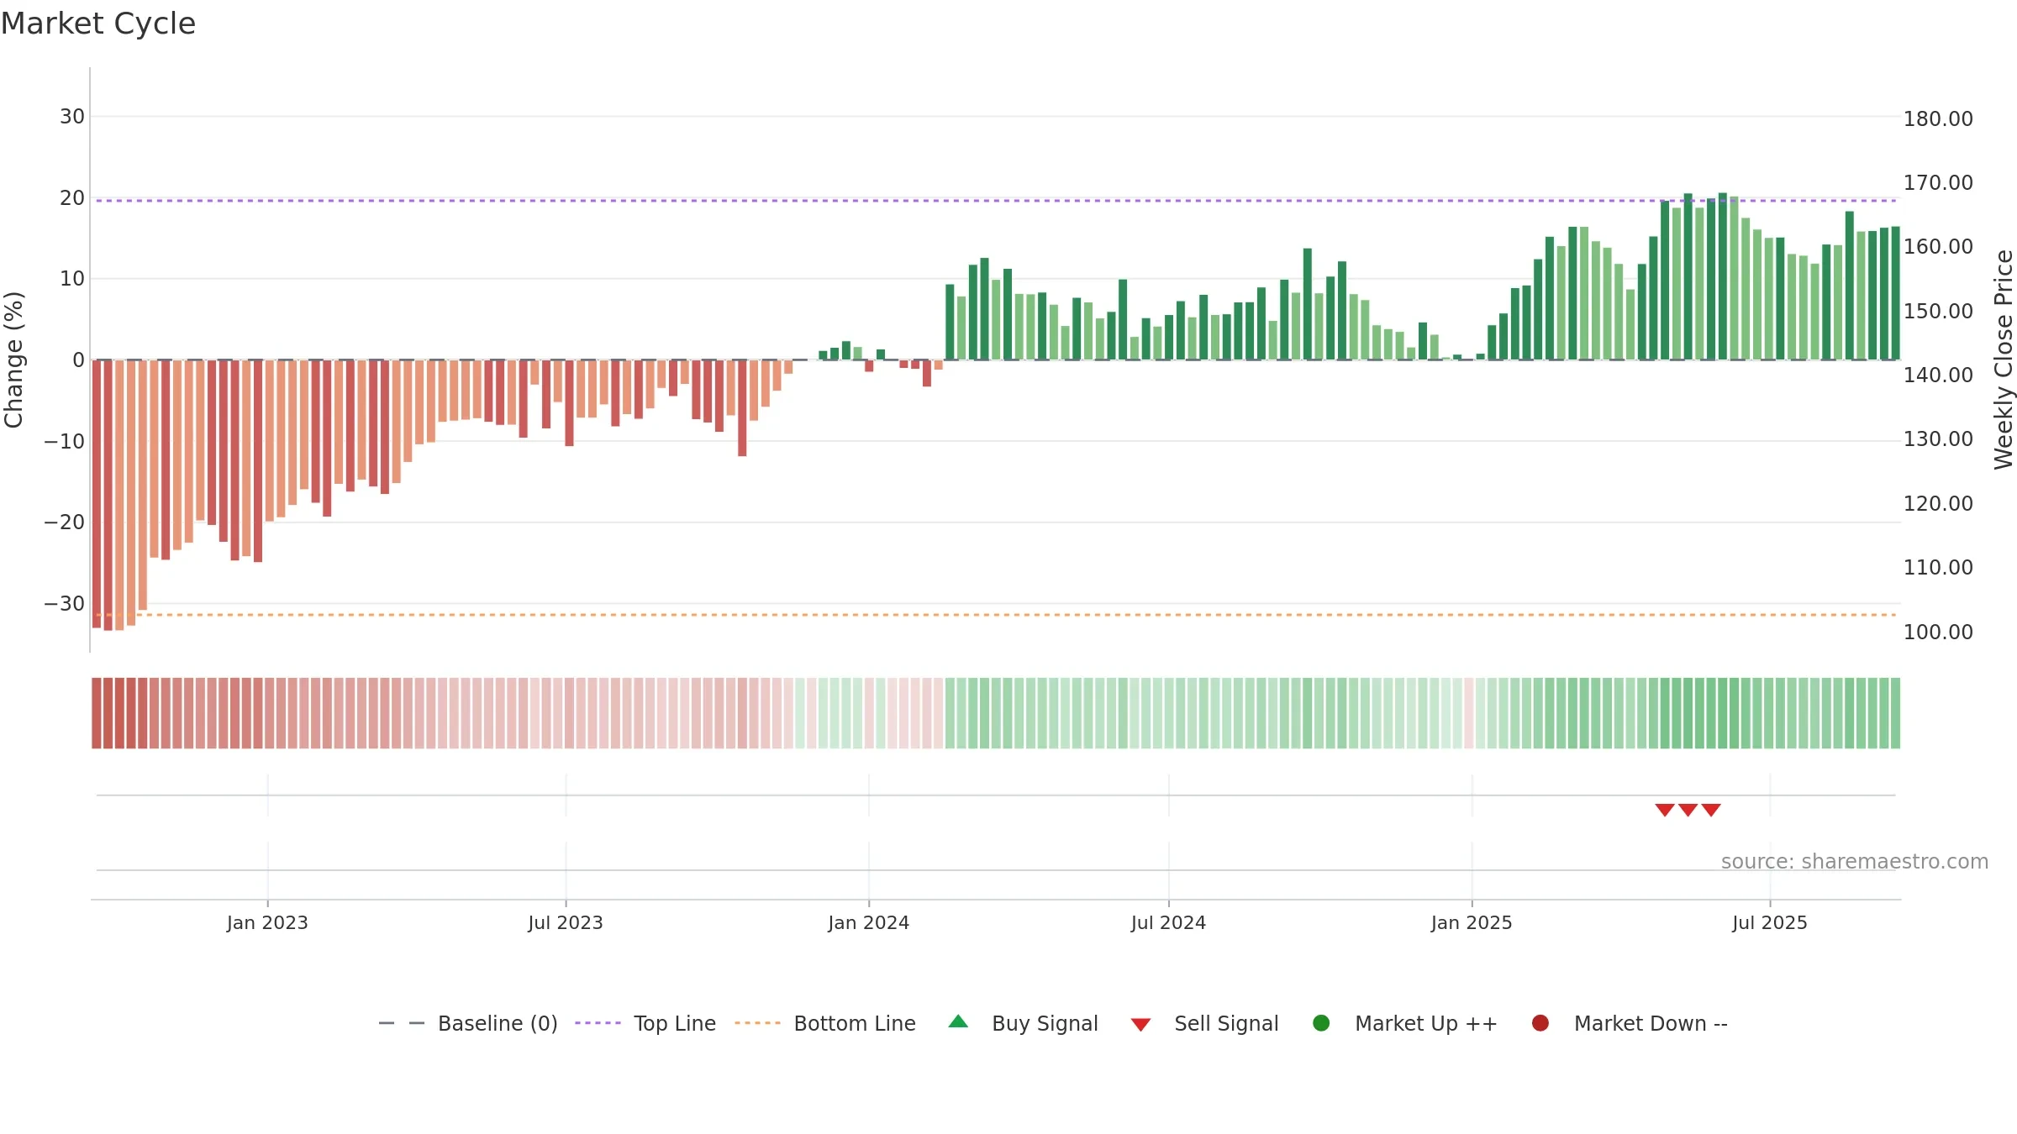Image resolution: width=2017 pixels, height=1134 pixels.
Task: Click the Buy Signal green triangle legend icon
Action: (958, 1022)
